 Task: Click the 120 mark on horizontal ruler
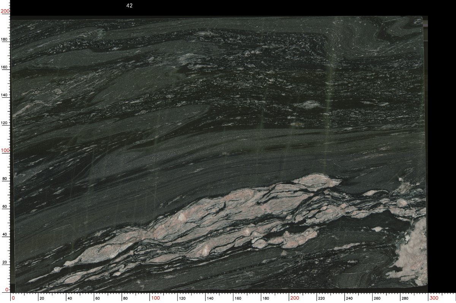point(183,298)
